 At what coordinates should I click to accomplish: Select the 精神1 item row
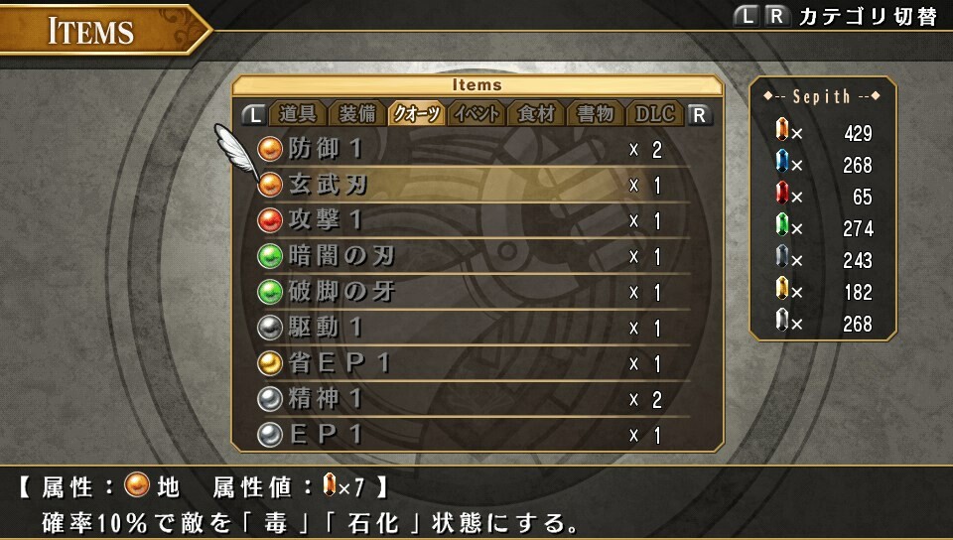(x=473, y=399)
